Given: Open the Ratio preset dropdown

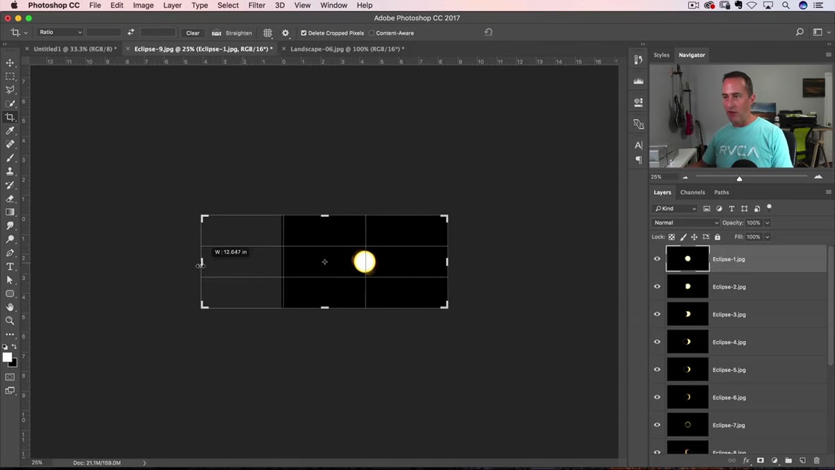Looking at the screenshot, I should coord(61,33).
